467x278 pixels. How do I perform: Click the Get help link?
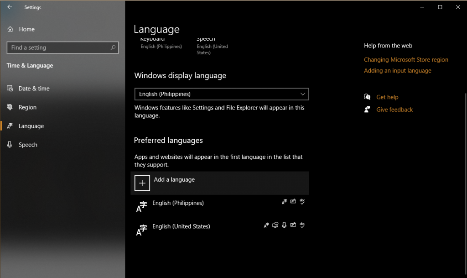(x=387, y=97)
